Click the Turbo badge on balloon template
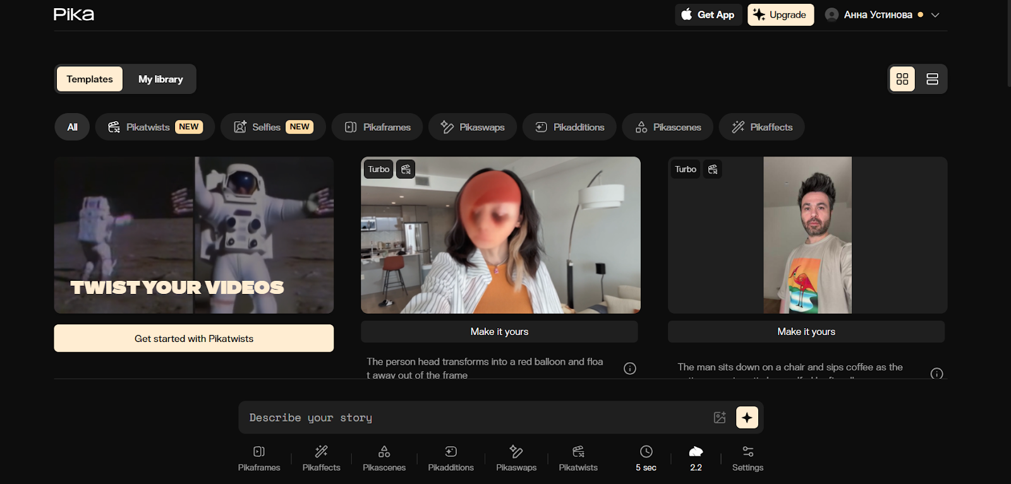Viewport: 1011px width, 484px height. pyautogui.click(x=378, y=169)
